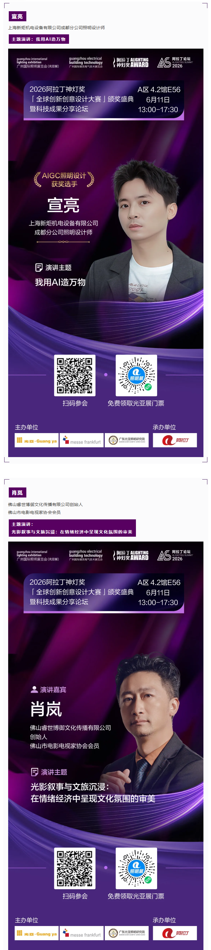Click 6月11日 date in 宣亮 poster

pos(158,100)
